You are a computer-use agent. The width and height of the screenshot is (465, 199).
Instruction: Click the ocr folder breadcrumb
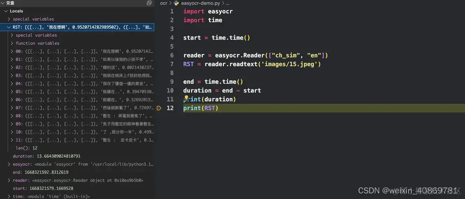coord(164,3)
